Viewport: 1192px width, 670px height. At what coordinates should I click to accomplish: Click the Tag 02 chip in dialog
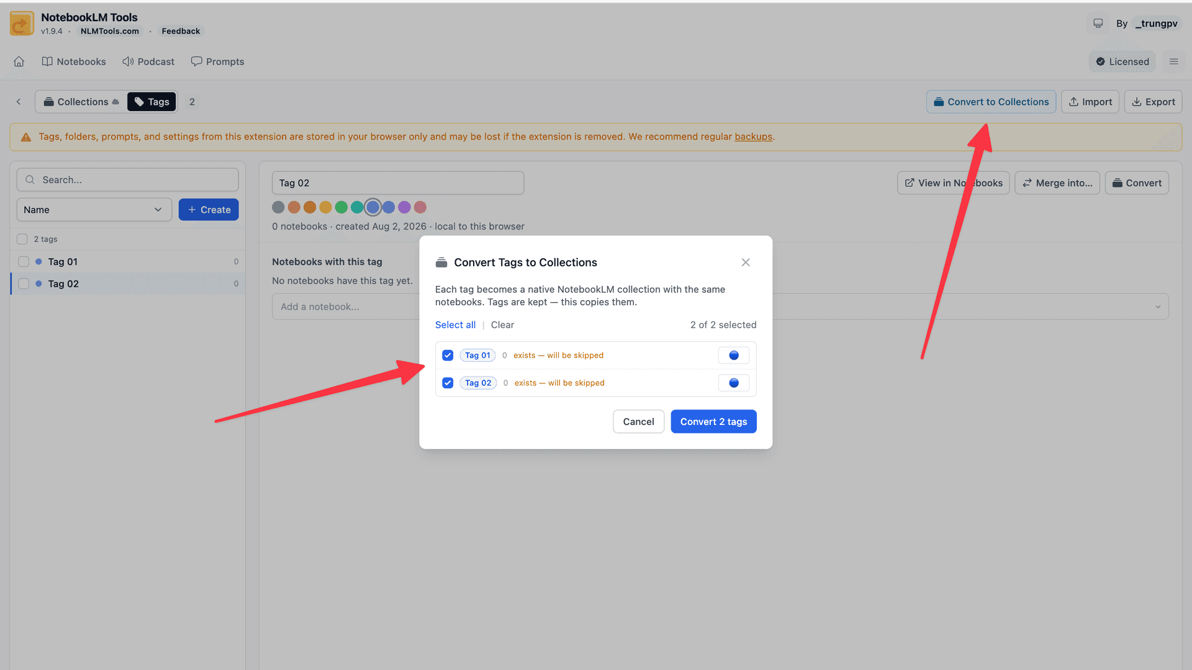(x=478, y=383)
